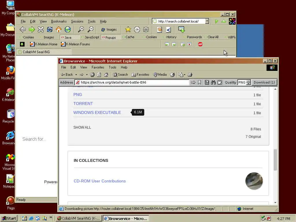Click Clear Passwords in K-Meleon privacy bar

(x=193, y=37)
